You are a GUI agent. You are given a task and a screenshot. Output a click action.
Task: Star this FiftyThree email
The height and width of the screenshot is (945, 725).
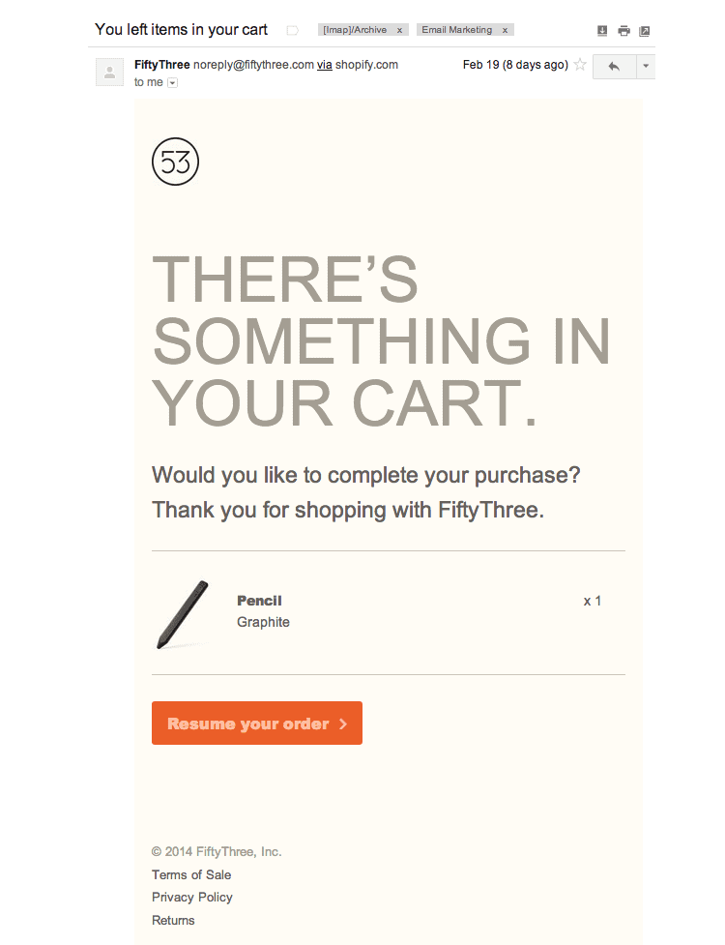pyautogui.click(x=580, y=65)
